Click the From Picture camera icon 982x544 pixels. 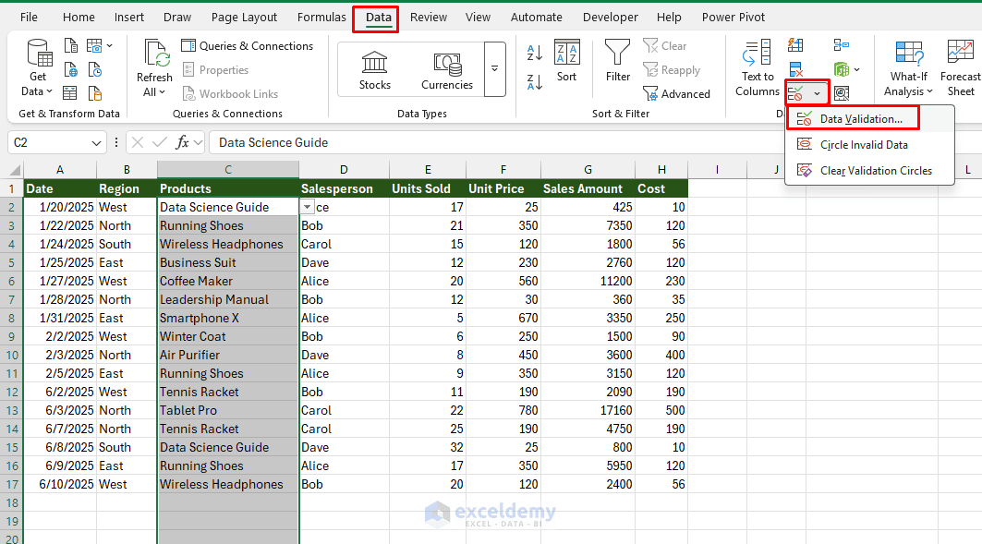point(94,45)
